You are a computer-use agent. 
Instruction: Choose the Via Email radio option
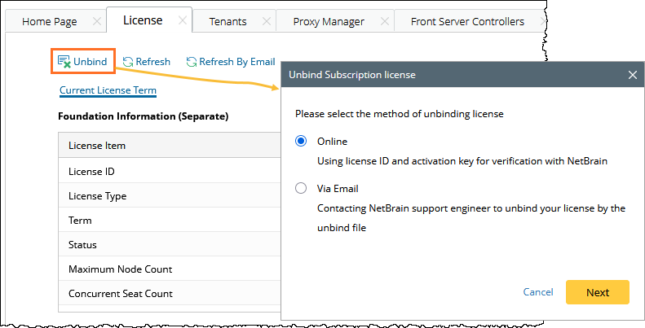(x=301, y=188)
